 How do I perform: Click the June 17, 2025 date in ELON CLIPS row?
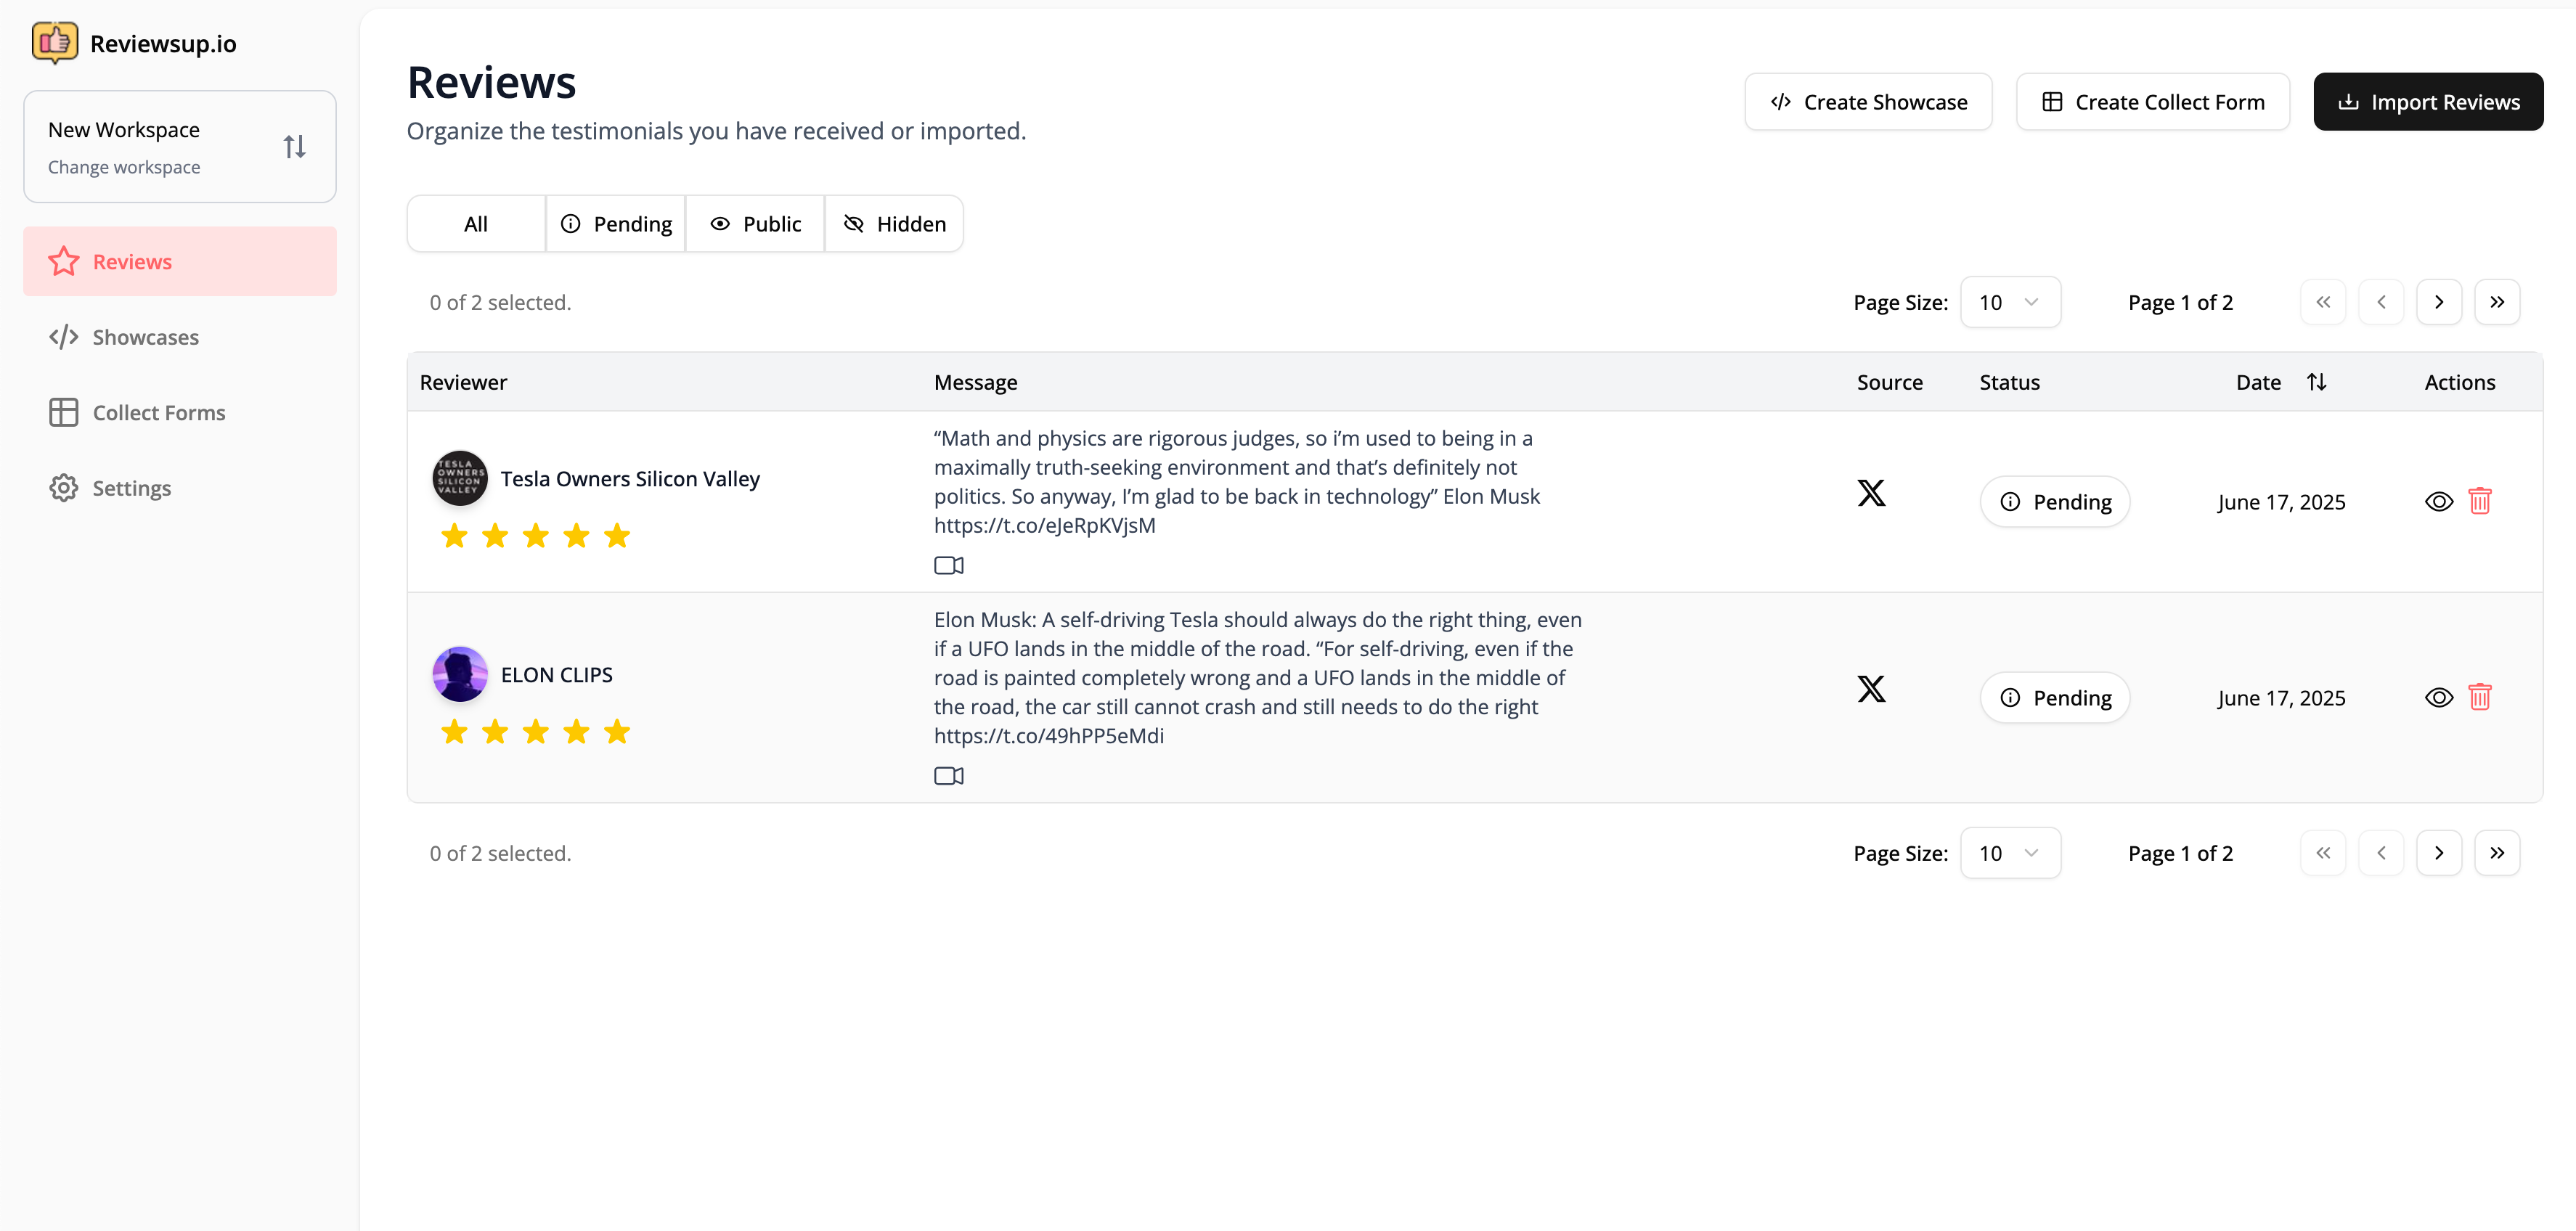click(2281, 698)
